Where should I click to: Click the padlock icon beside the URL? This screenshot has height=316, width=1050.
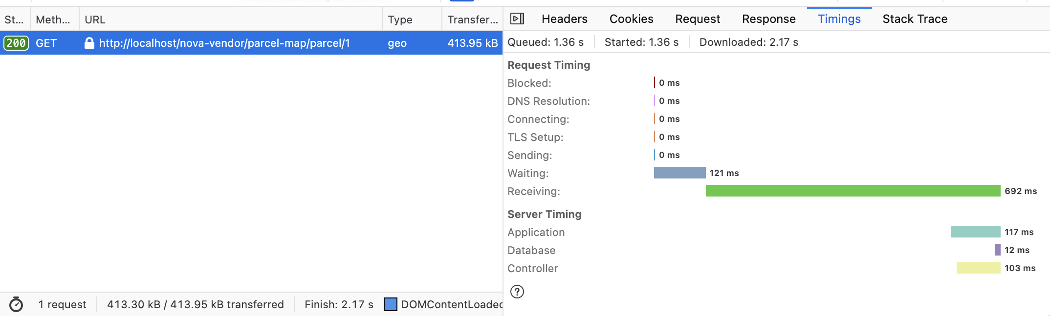[x=89, y=43]
